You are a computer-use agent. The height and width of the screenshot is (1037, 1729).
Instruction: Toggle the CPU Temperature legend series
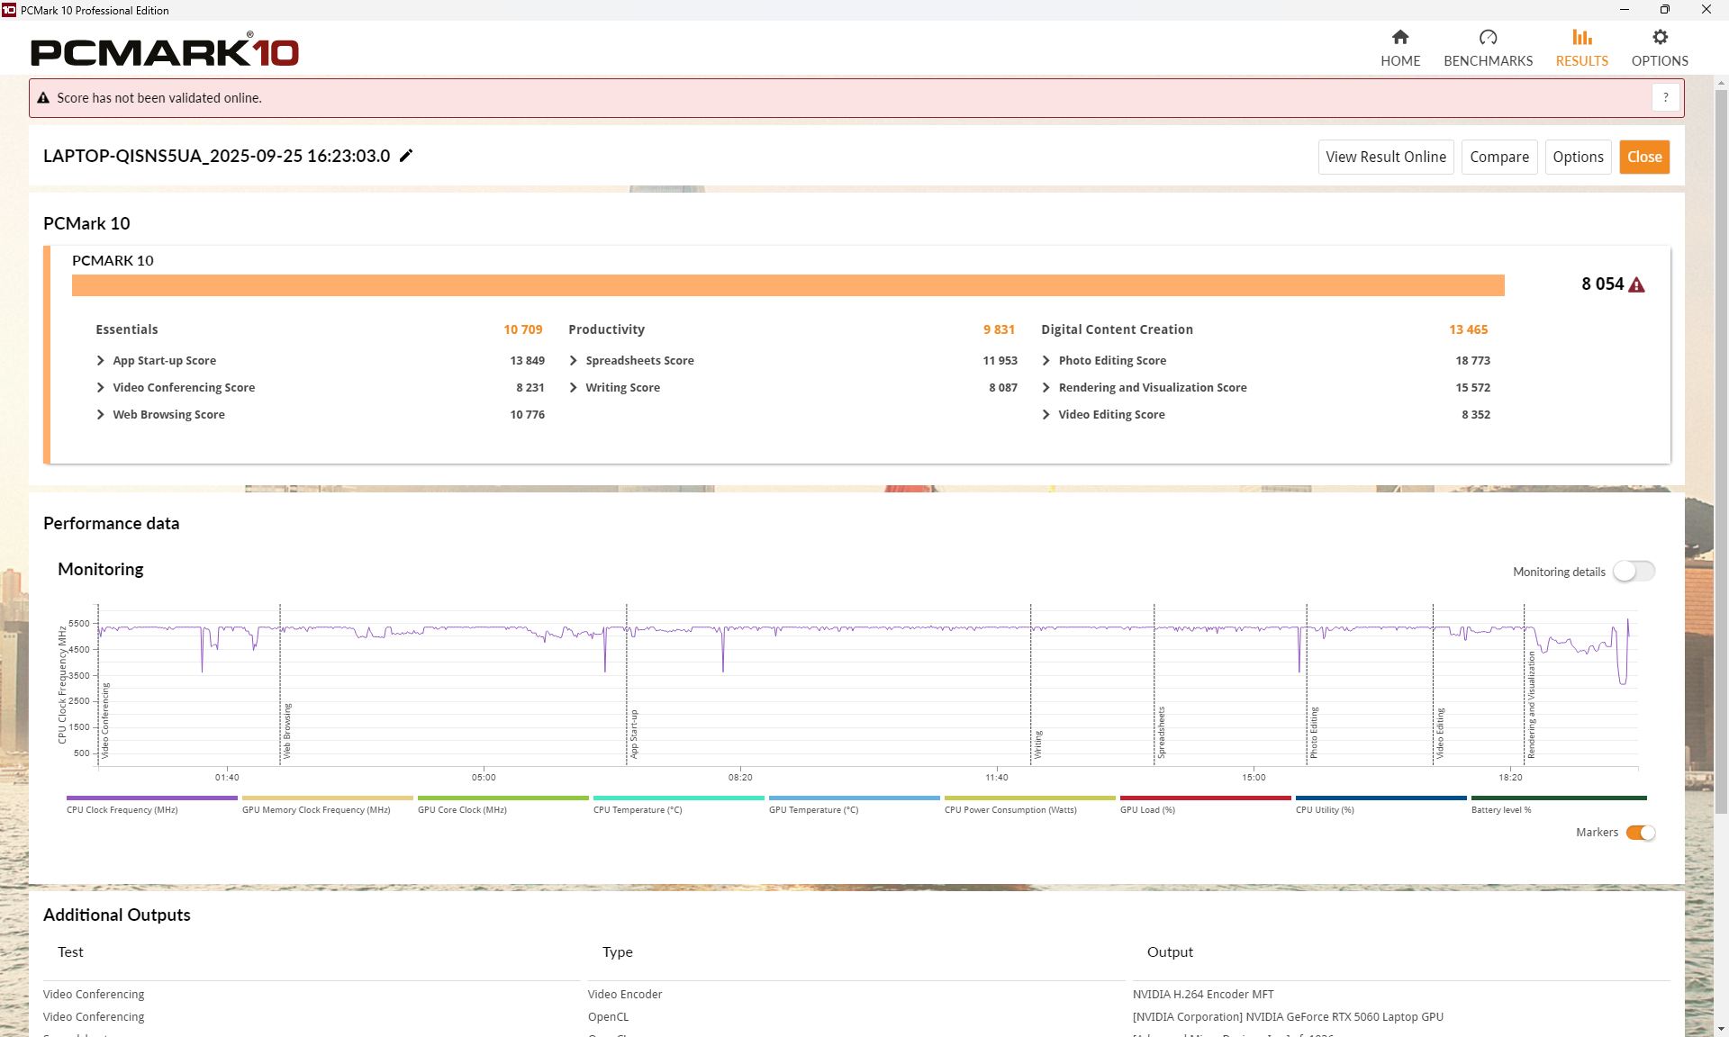coord(678,798)
